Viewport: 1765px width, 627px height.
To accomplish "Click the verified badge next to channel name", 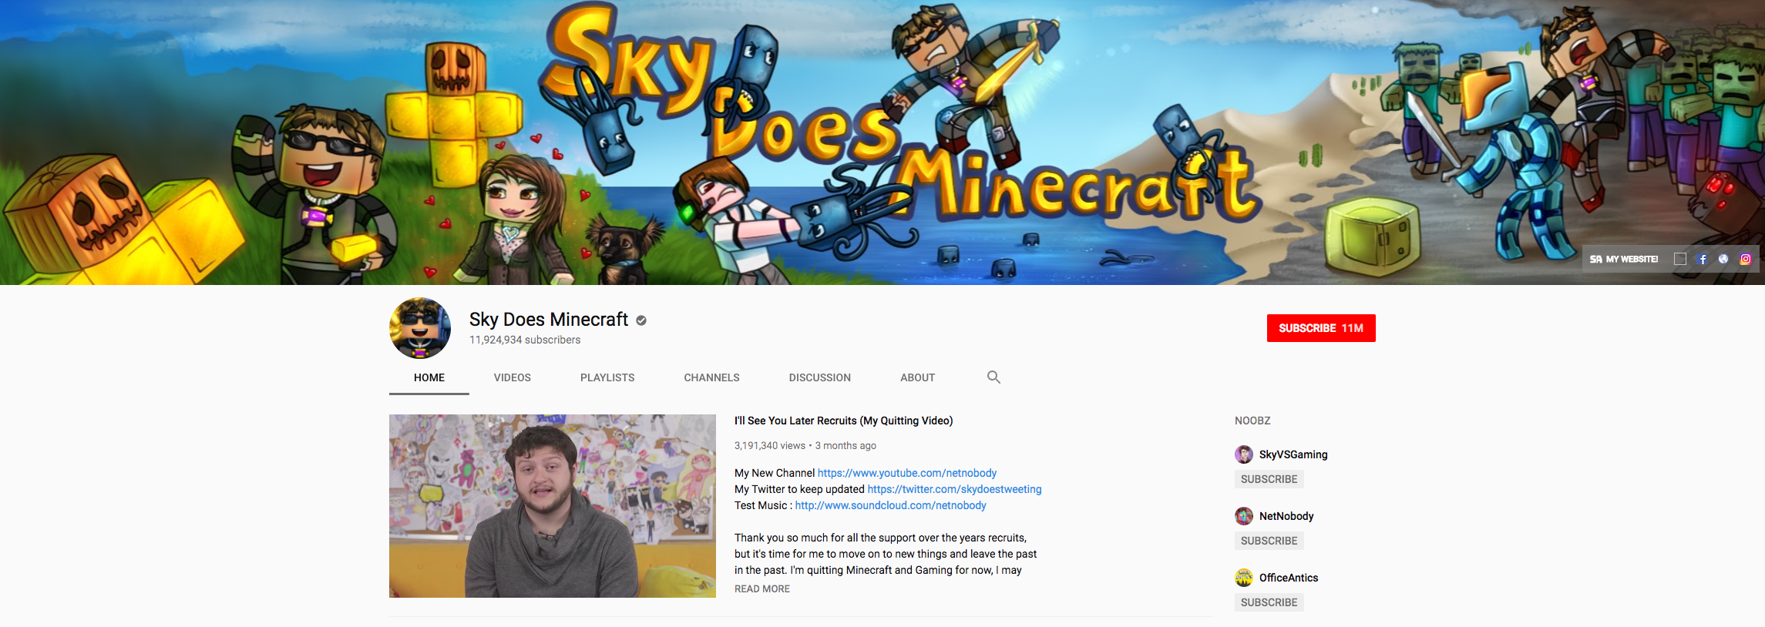I will 641,320.
